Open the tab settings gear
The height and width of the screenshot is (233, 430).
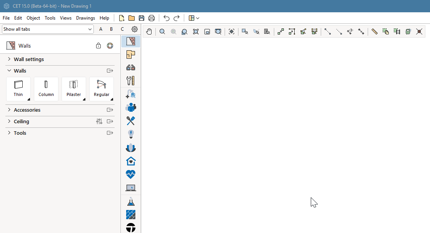coord(134,29)
